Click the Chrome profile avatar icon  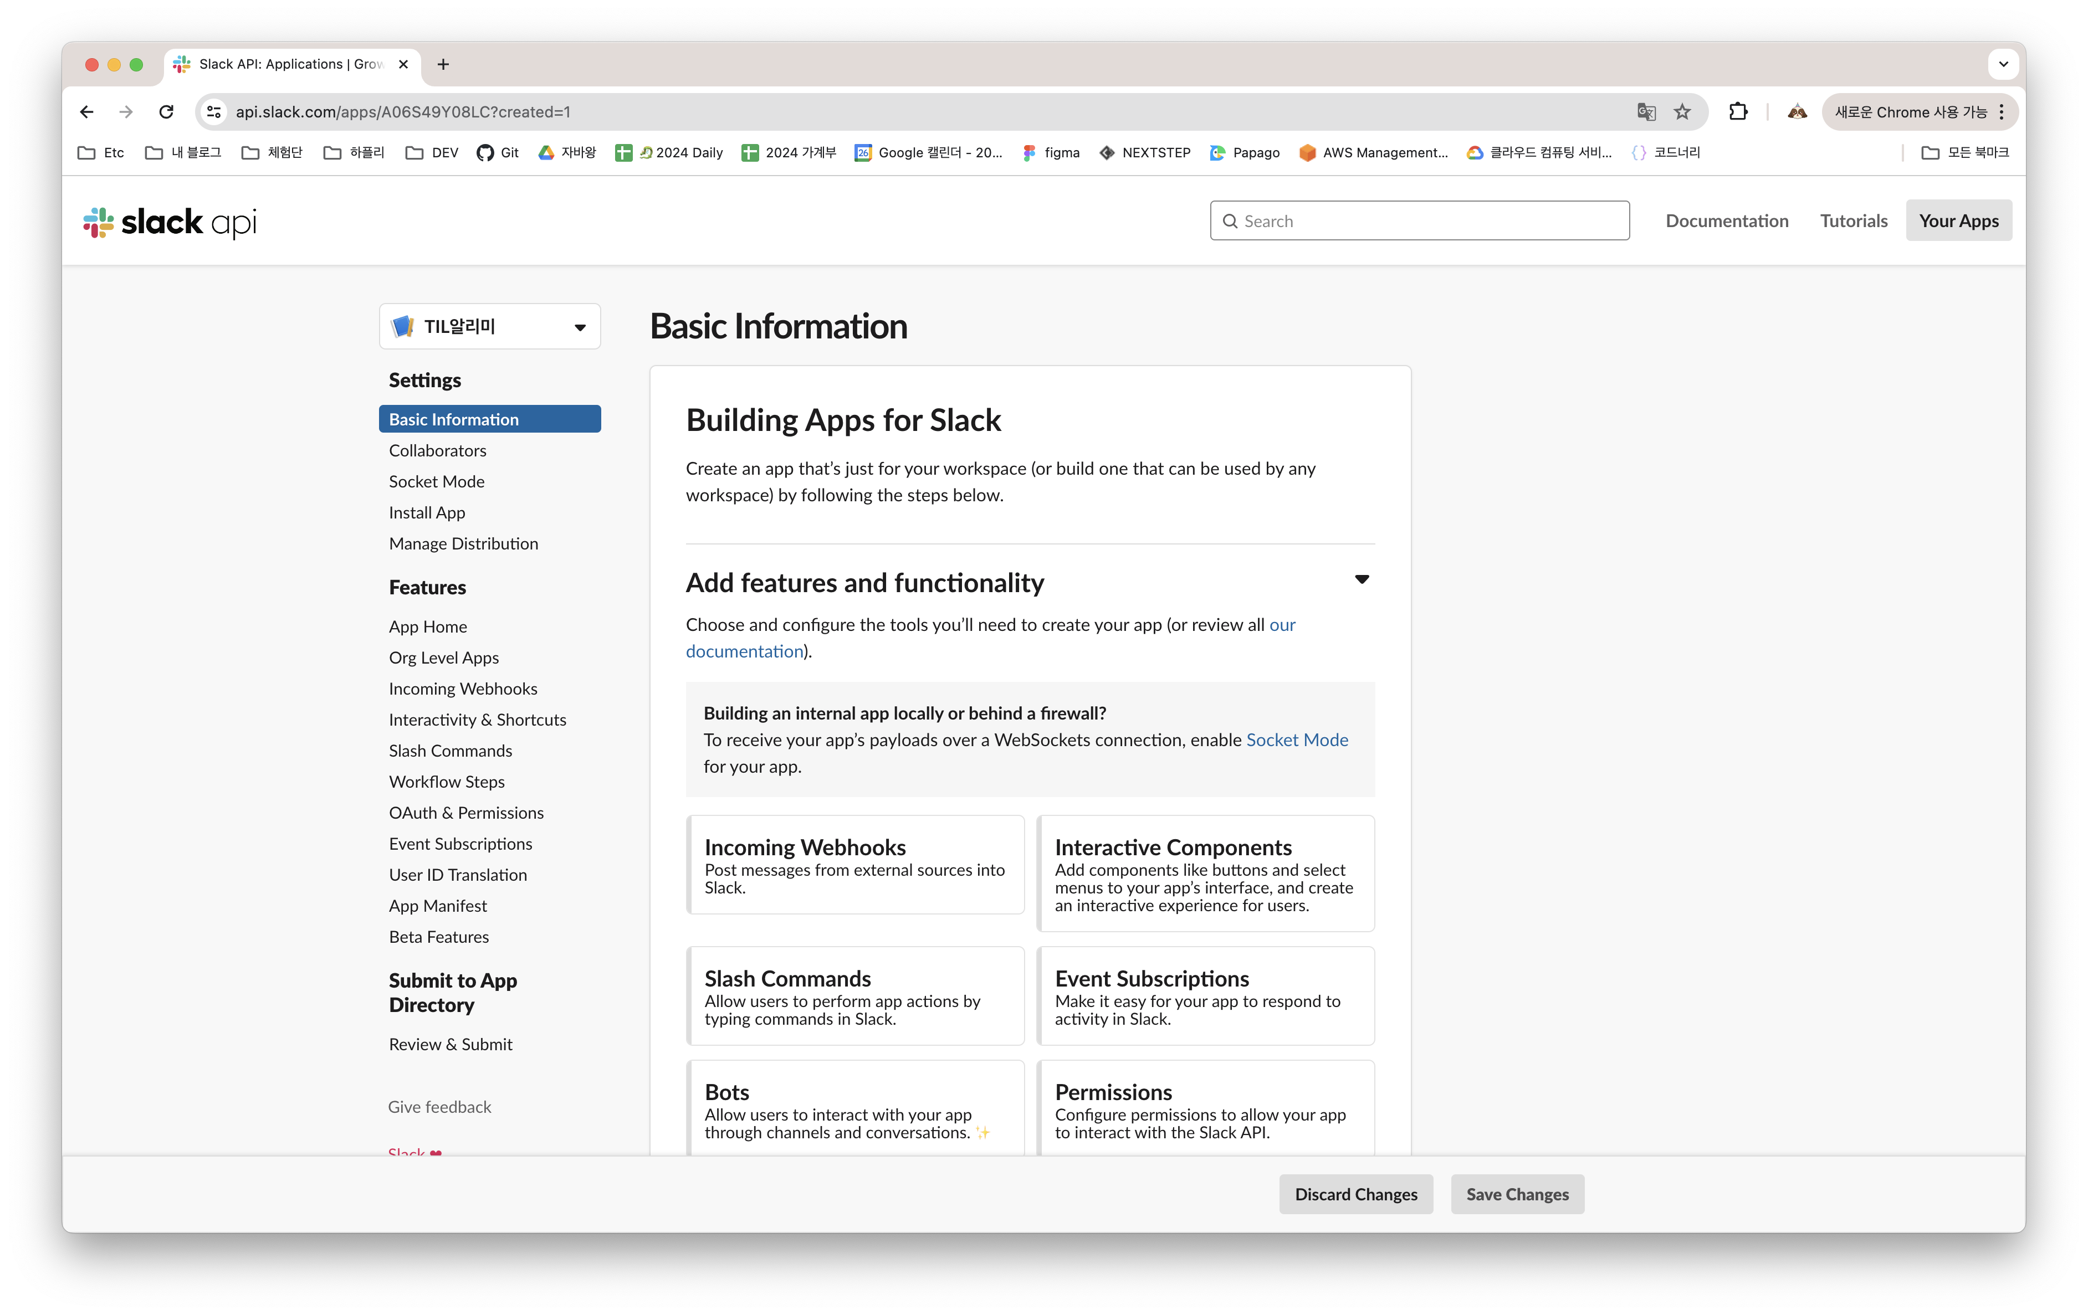[x=1798, y=112]
